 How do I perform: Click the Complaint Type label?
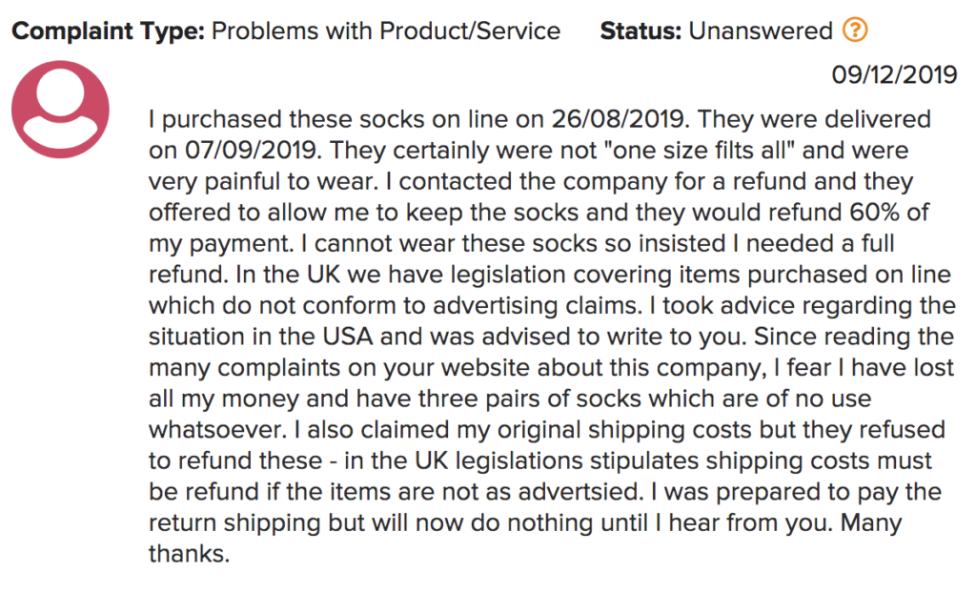click(109, 31)
